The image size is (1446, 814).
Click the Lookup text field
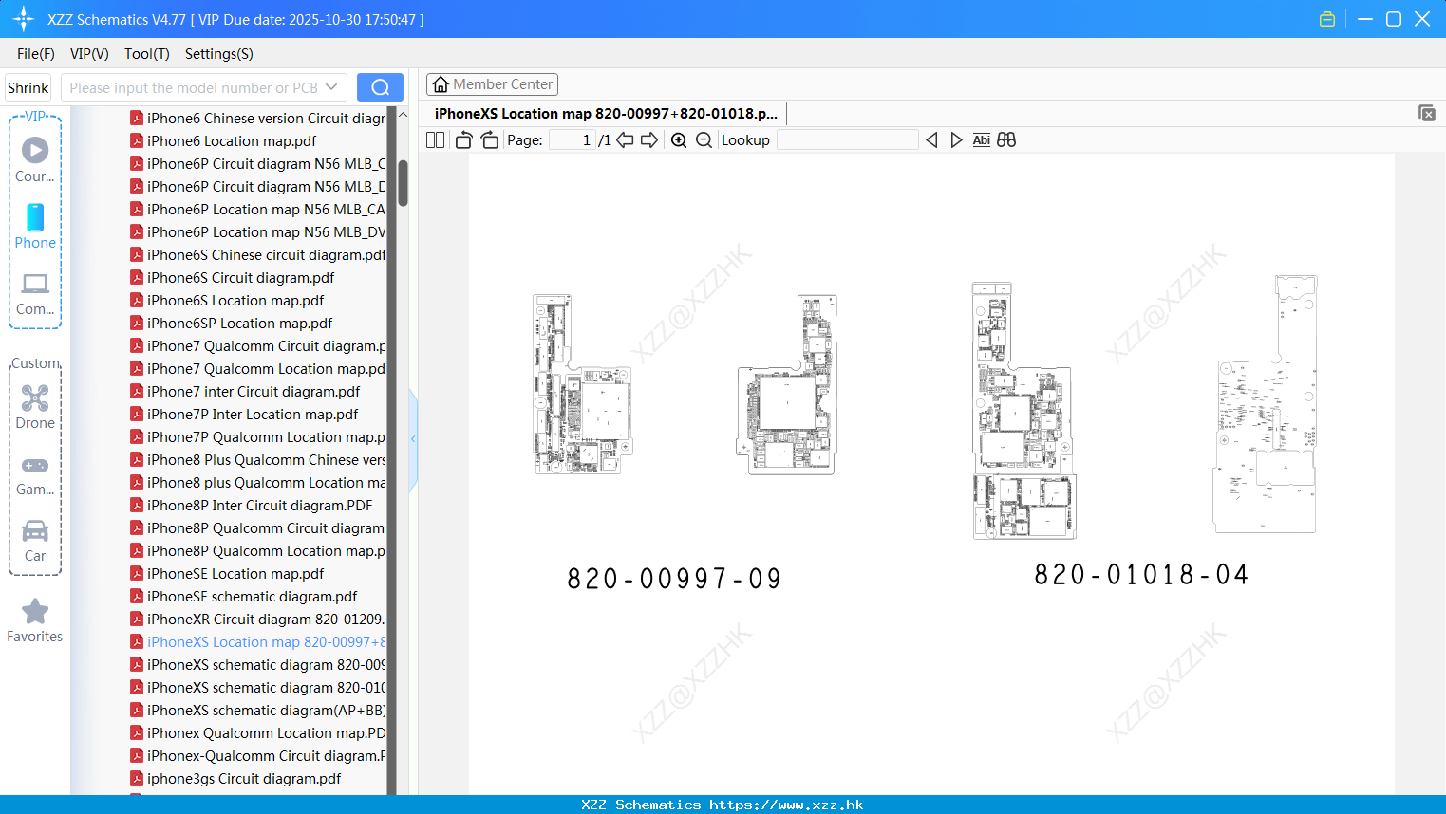[x=847, y=140]
